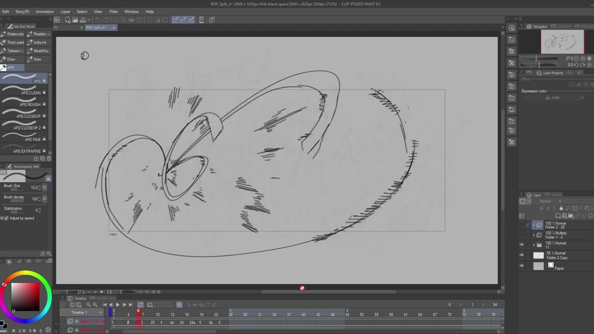Select the APE CLEAN brush
Screen dimensions: 594x334
click(x=24, y=91)
